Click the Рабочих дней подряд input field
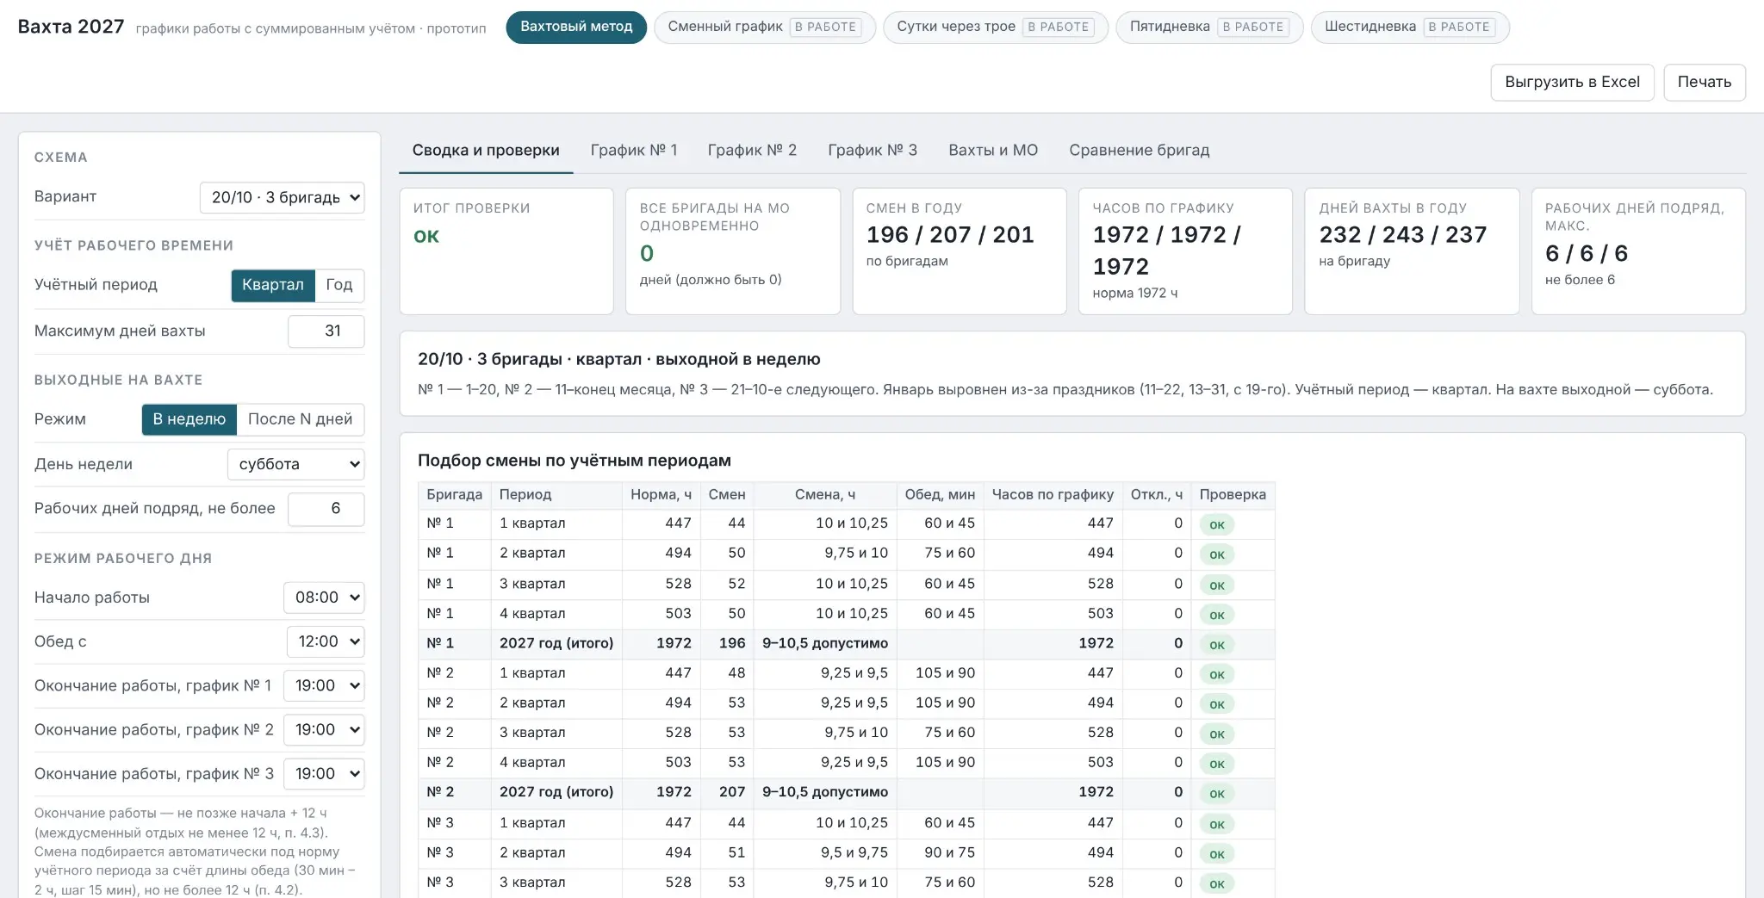 point(326,509)
